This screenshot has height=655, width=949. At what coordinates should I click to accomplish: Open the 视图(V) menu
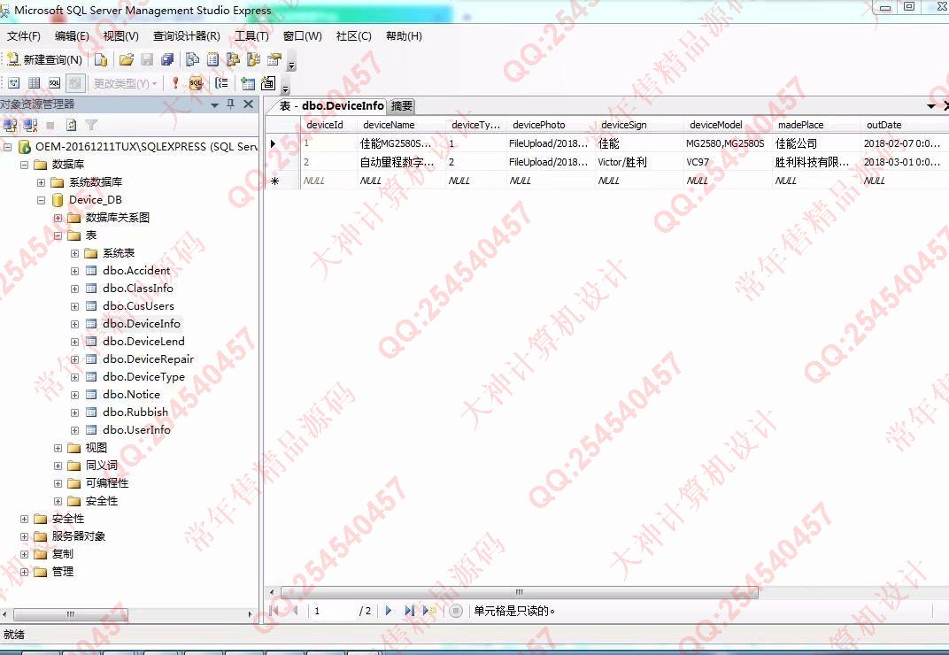120,35
